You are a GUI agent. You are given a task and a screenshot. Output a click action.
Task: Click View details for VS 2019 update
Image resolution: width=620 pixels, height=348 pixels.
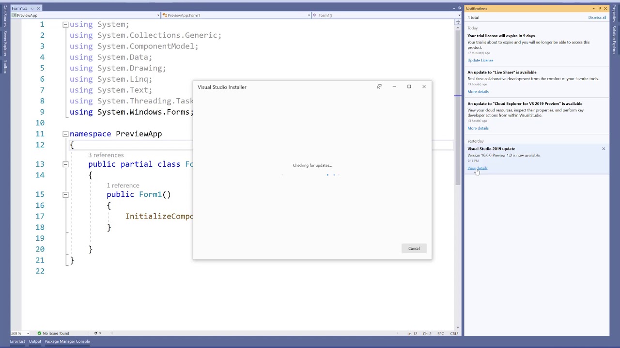[x=477, y=168]
